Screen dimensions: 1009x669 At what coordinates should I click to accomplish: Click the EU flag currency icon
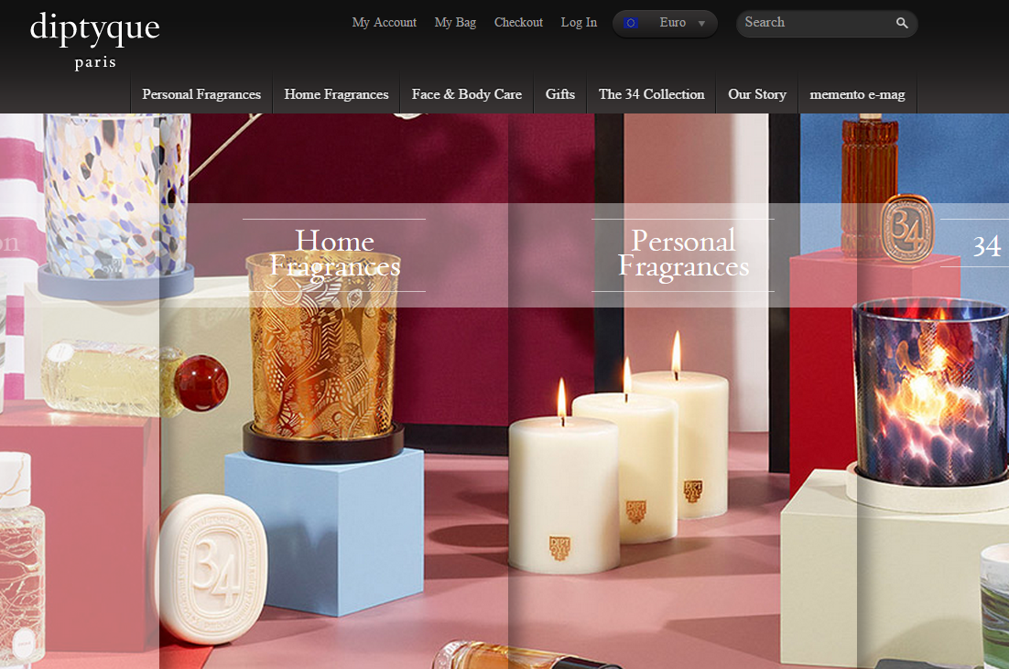coord(631,23)
